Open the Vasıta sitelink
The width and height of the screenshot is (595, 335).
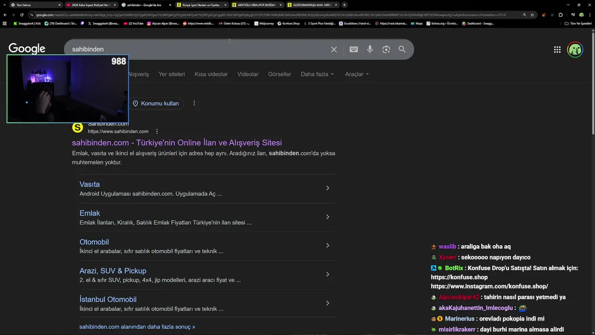[x=90, y=184]
